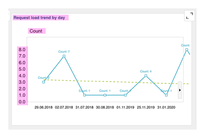Click the 8.0 y-axis value
Viewport: 205px width, 138px height.
(x=22, y=50)
